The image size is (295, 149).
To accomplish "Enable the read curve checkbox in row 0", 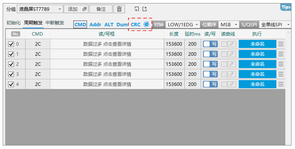I will pos(224,44).
